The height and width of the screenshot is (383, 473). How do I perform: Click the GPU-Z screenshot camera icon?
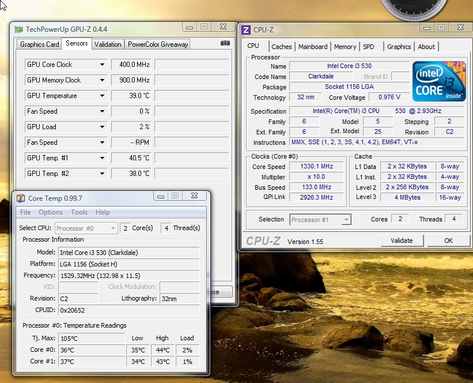(225, 43)
